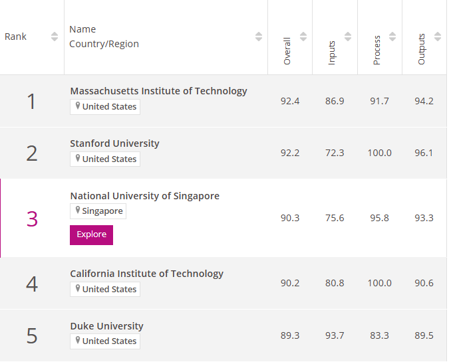
Task: Click Singapore location pin icon
Action: (78, 211)
